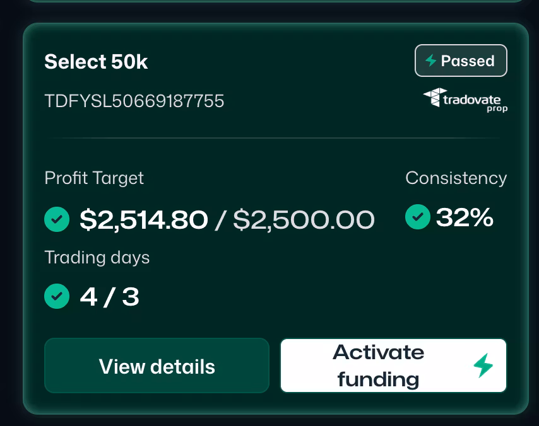This screenshot has height=426, width=539.
Task: Click the Trading days label
Action: coord(97,257)
